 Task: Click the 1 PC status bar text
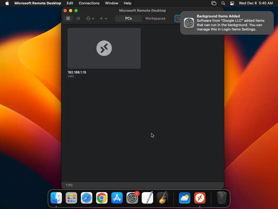click(x=69, y=185)
